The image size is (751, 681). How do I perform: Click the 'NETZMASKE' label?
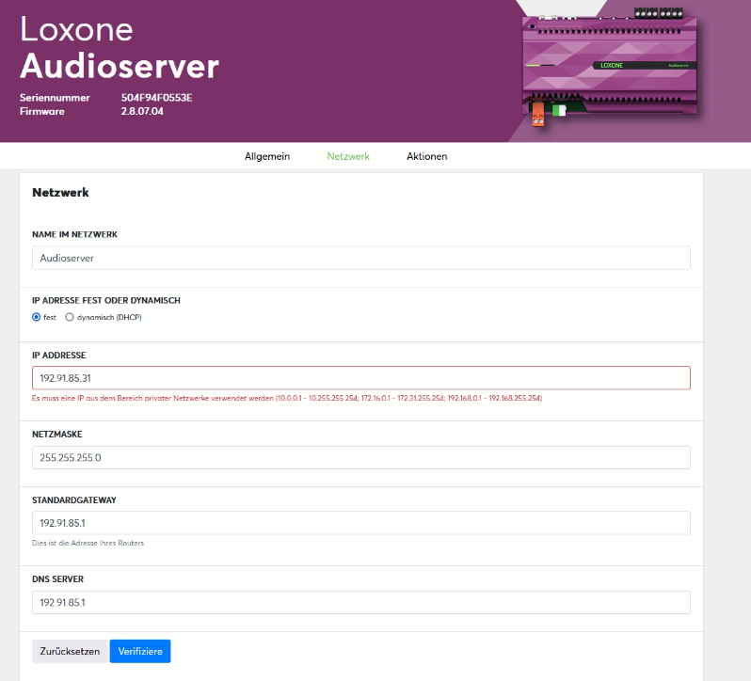57,434
